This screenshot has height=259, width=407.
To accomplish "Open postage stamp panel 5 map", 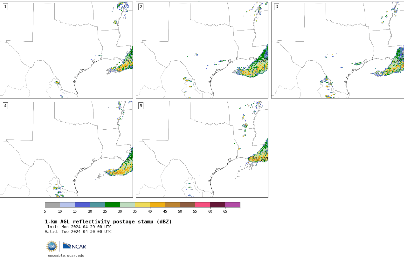I will [202, 149].
